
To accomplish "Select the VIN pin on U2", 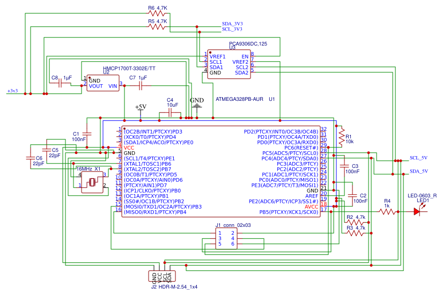I will [113, 86].
